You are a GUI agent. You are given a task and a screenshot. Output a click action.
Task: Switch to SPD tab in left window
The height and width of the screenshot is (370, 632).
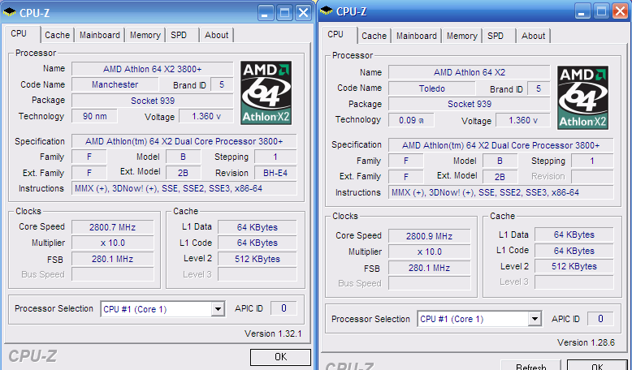coord(179,35)
